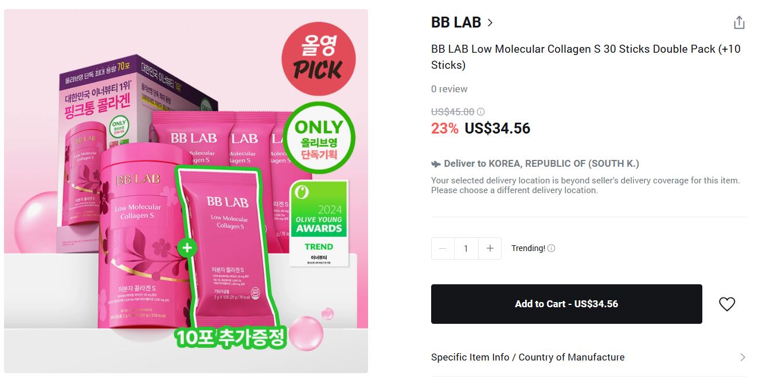Click the share icon at top right
This screenshot has height=380, width=774.
tap(739, 22)
